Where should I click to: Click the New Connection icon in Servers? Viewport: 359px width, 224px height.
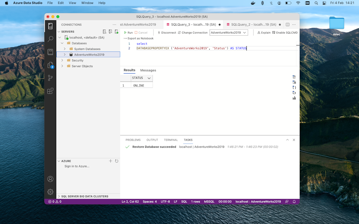coord(104,31)
